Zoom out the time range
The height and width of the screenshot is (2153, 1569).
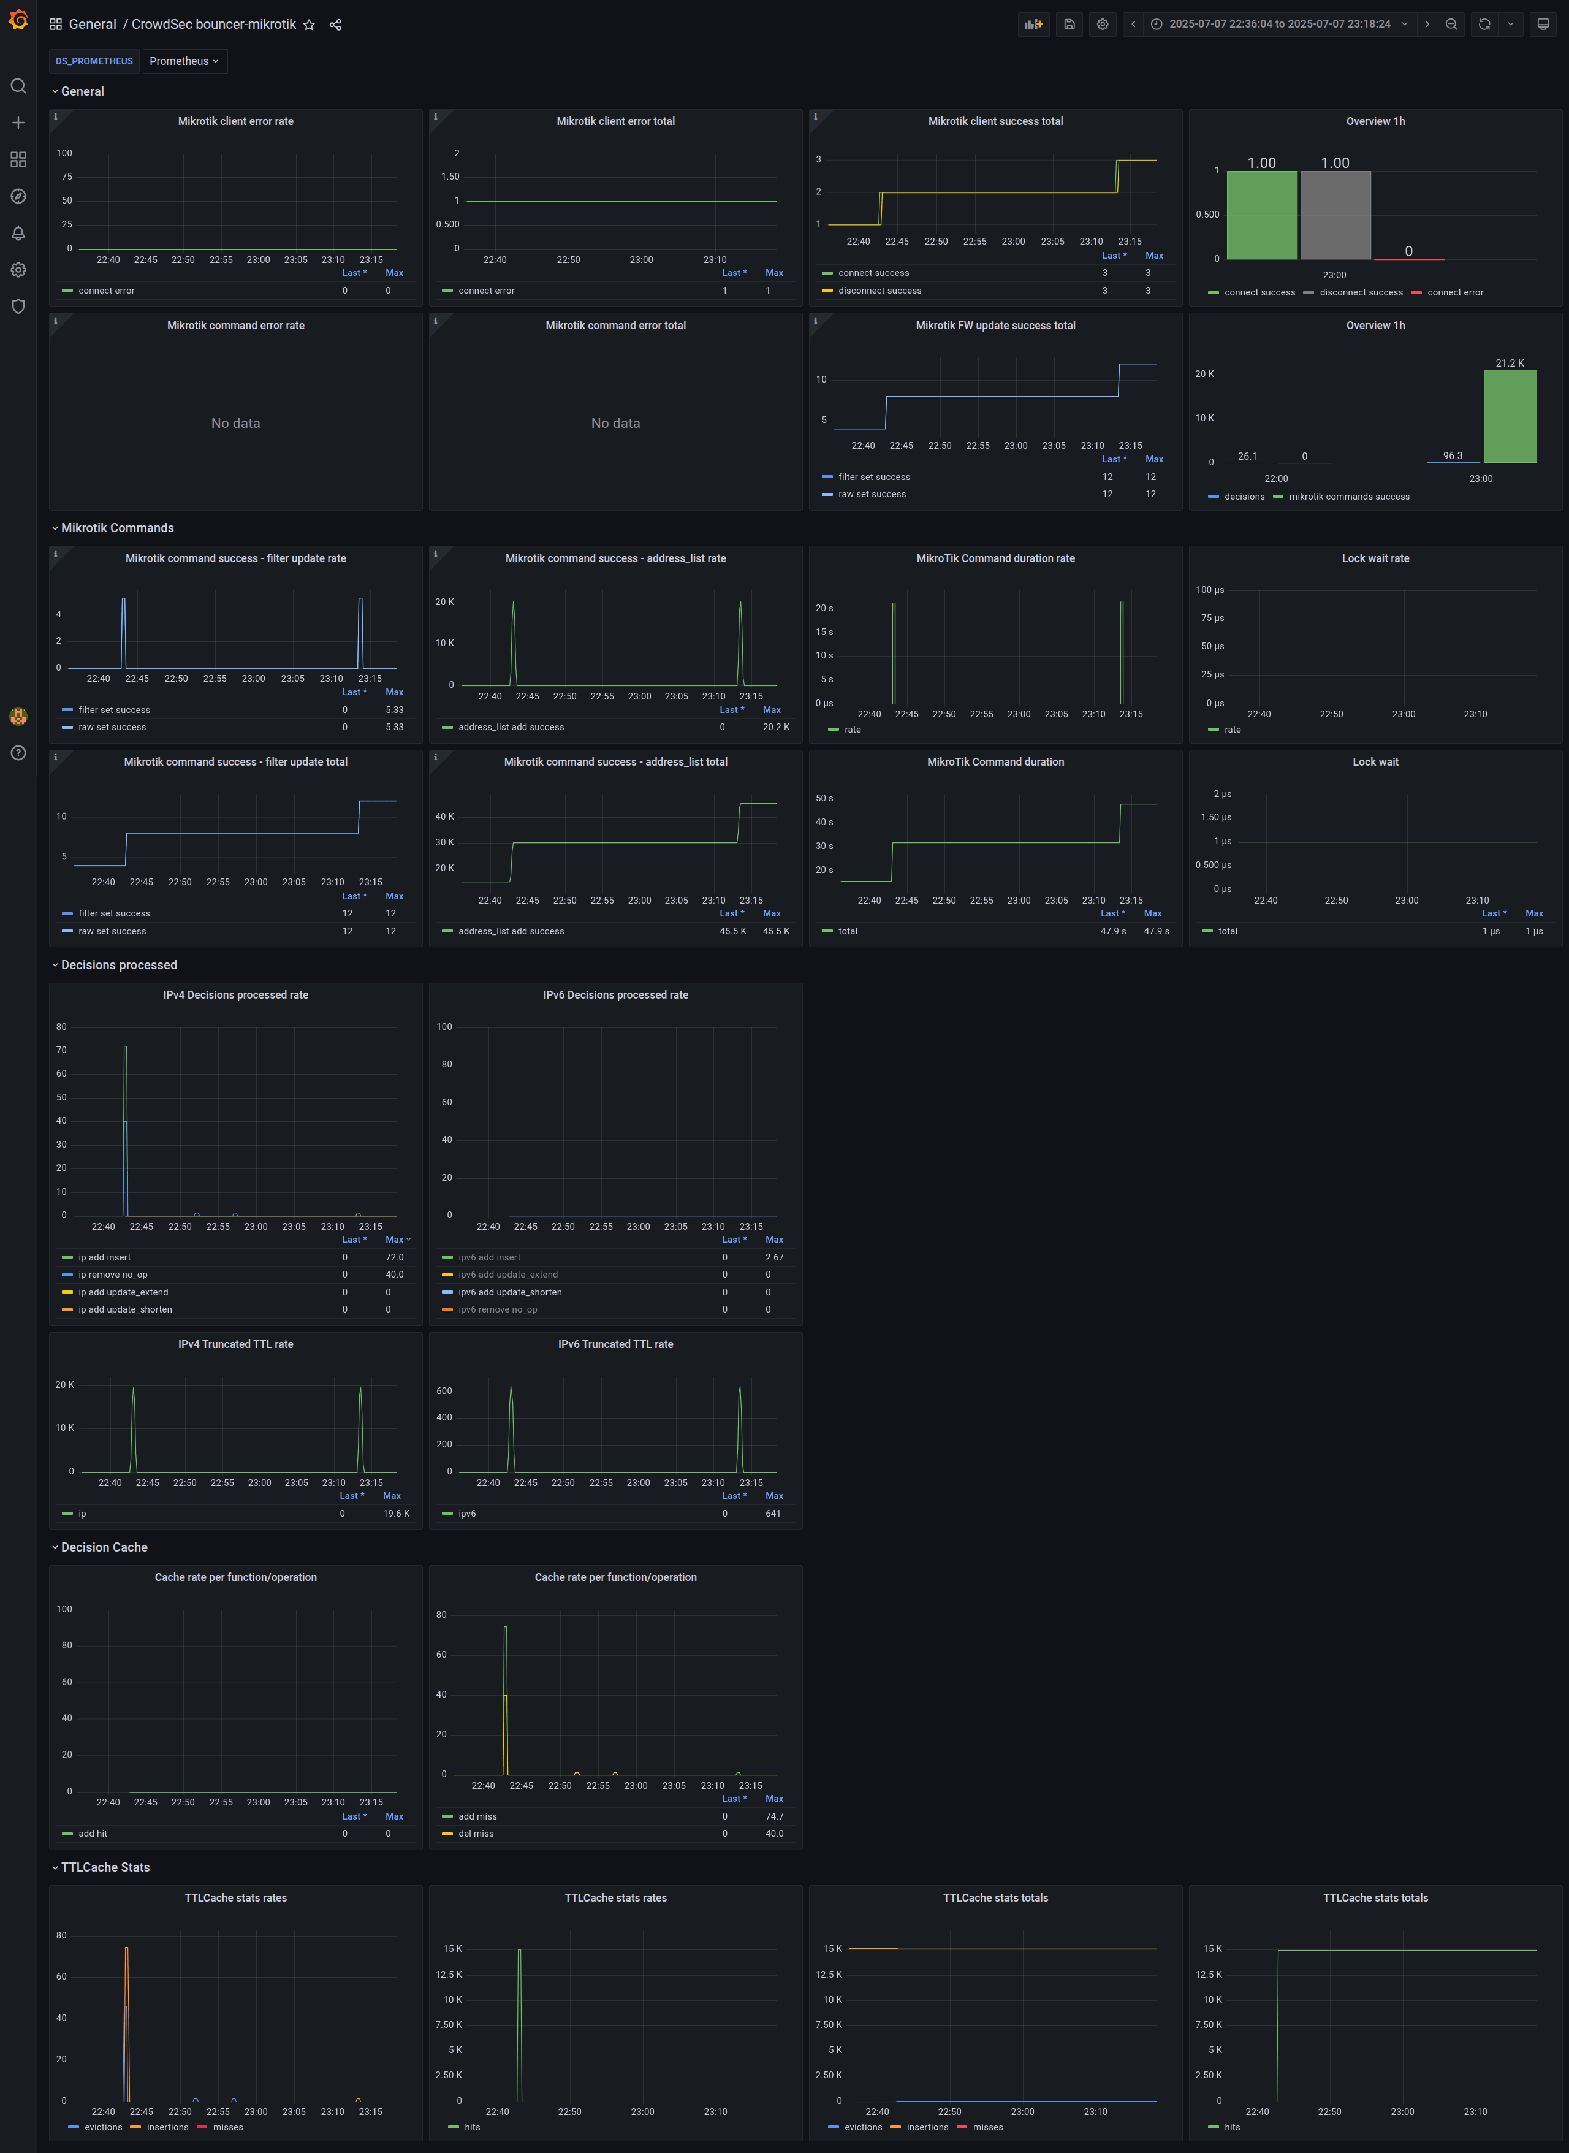coord(1451,25)
